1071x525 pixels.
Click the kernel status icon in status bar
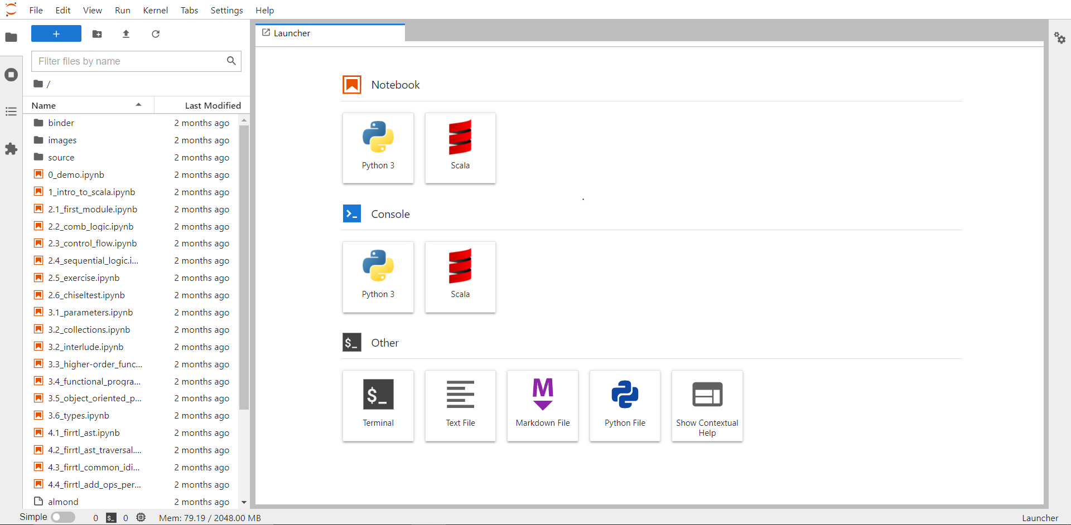coord(141,518)
